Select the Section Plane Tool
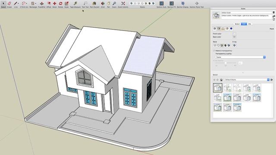The height and width of the screenshot is (155, 276). 197,3
